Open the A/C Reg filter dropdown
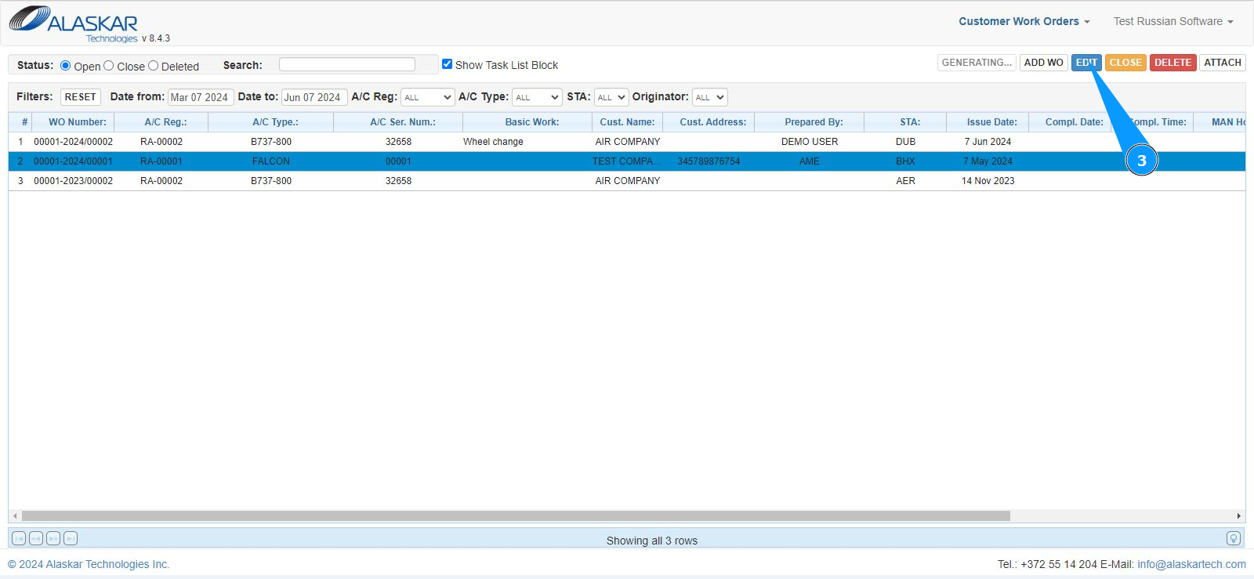 pyautogui.click(x=427, y=97)
